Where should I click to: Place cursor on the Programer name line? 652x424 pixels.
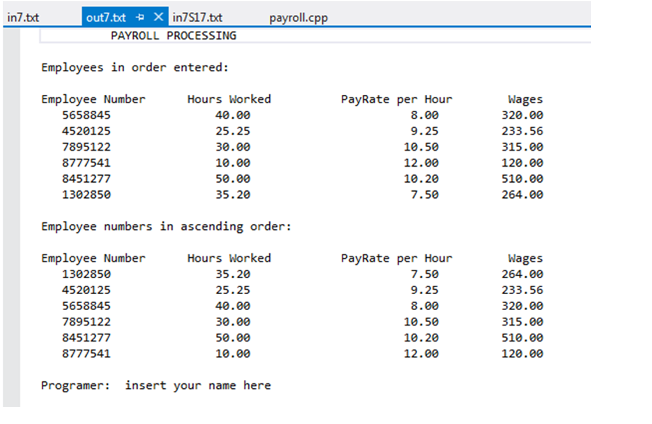tap(156, 385)
